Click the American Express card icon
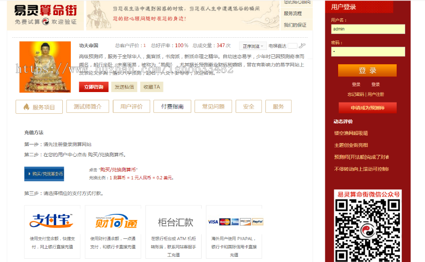This screenshot has height=262, width=425. pos(235,222)
